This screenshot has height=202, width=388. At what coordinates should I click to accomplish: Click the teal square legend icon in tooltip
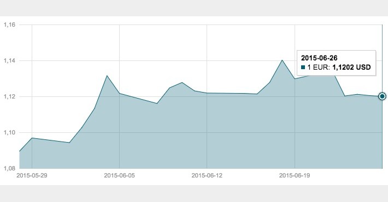pos(303,68)
